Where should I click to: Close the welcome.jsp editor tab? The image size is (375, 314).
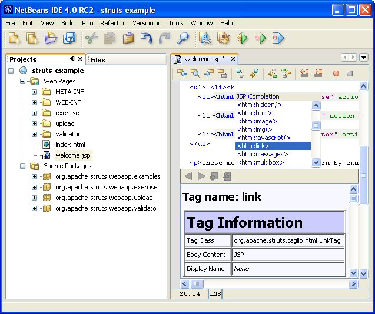tap(233, 59)
